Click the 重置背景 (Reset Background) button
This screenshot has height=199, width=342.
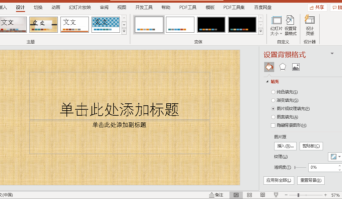[311, 180]
